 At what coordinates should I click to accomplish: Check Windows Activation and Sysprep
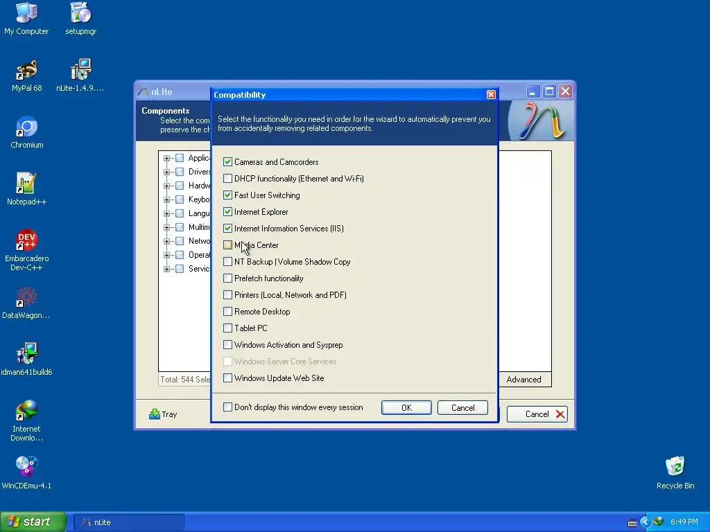[x=227, y=345]
